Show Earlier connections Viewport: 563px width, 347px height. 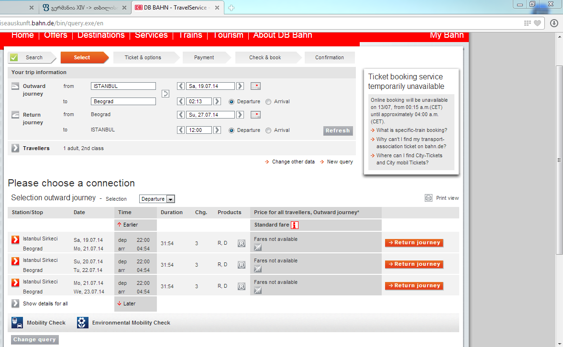[x=130, y=225]
